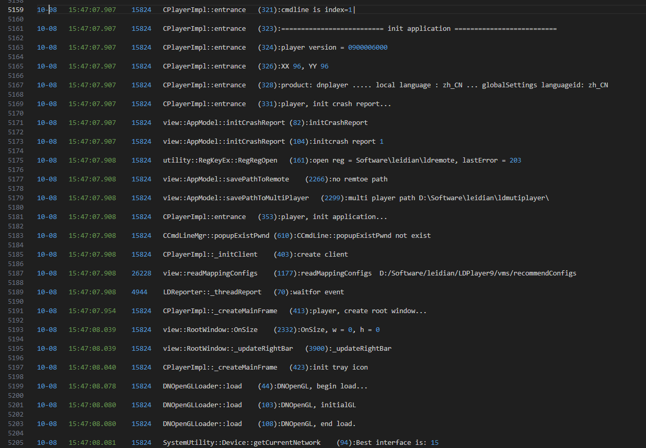Click the player version number 0900006000
The image size is (646, 448).
point(367,48)
